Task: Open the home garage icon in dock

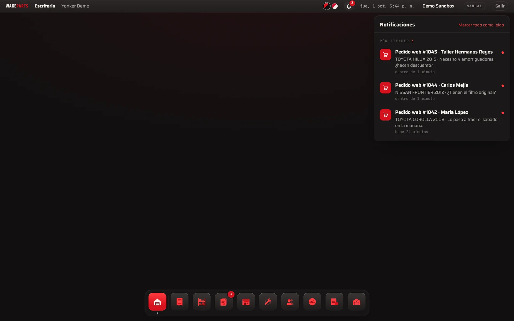Action: coord(157,302)
